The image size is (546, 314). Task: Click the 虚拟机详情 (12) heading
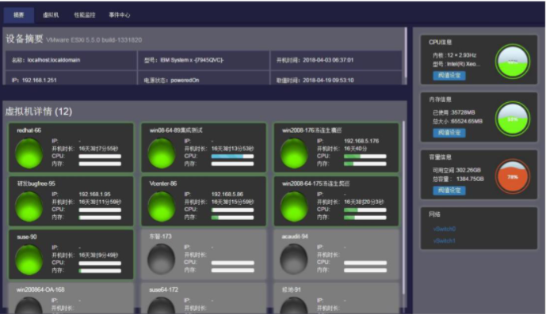39,112
